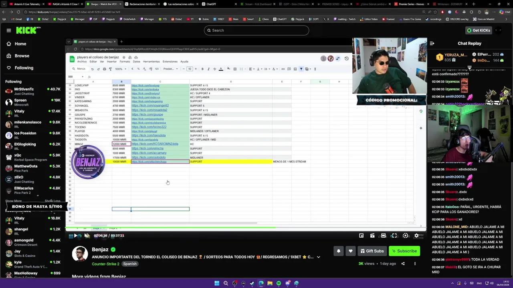The image size is (513, 288).
Task: Click the Spanish language tag
Action: [x=130, y=264]
